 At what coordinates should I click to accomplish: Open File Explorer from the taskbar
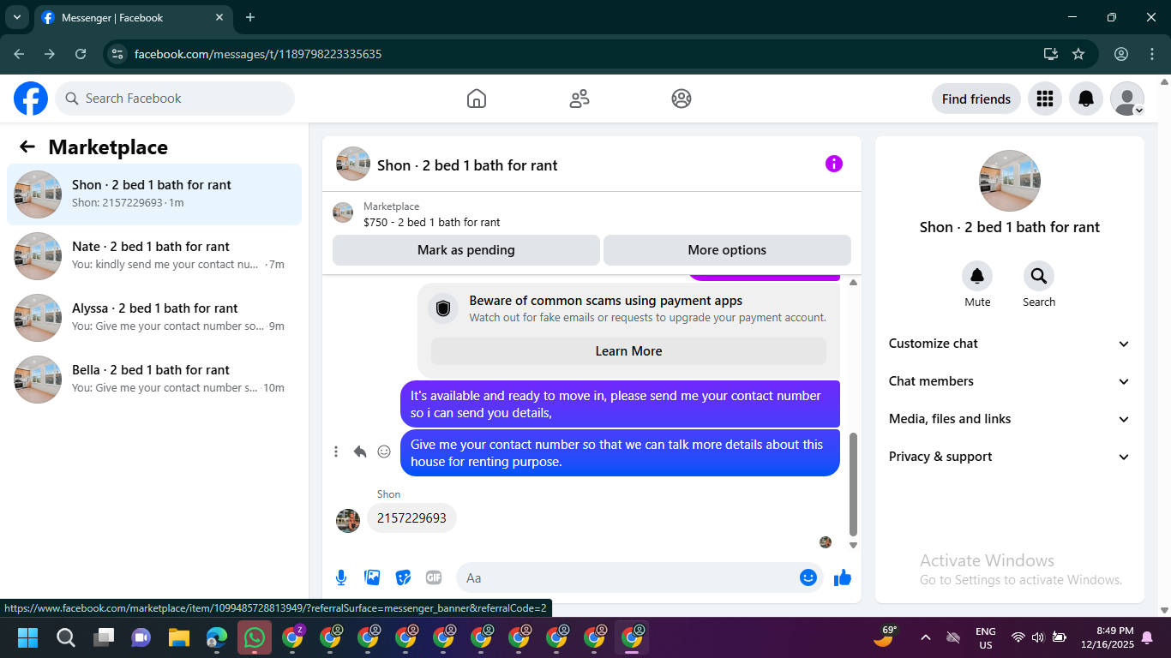click(178, 637)
